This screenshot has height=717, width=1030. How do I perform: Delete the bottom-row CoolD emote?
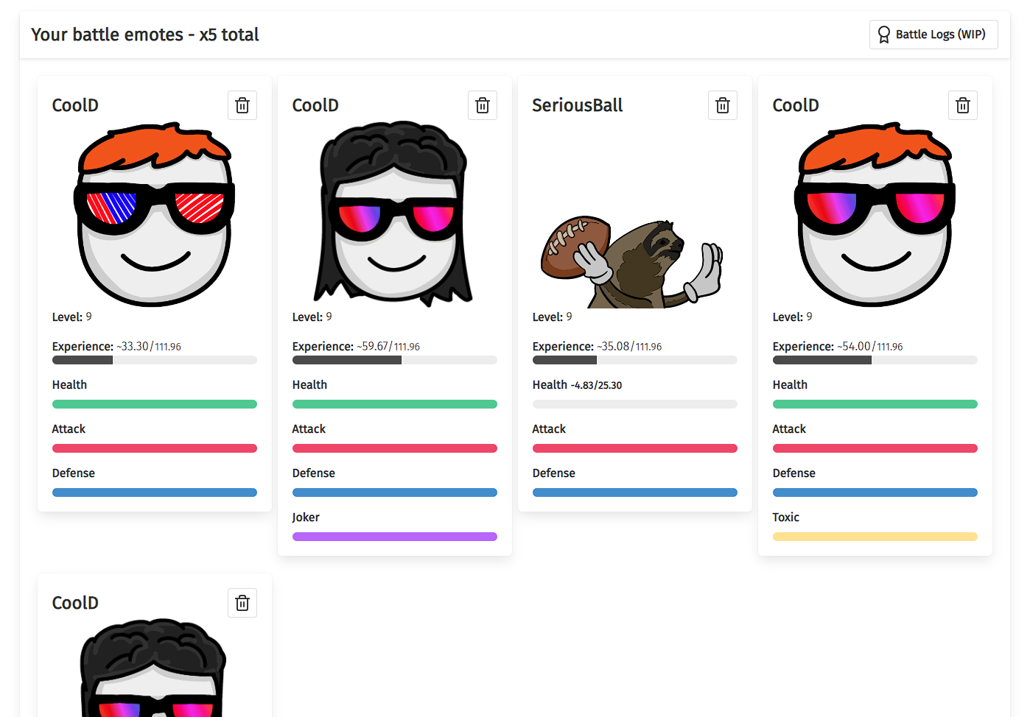point(242,603)
